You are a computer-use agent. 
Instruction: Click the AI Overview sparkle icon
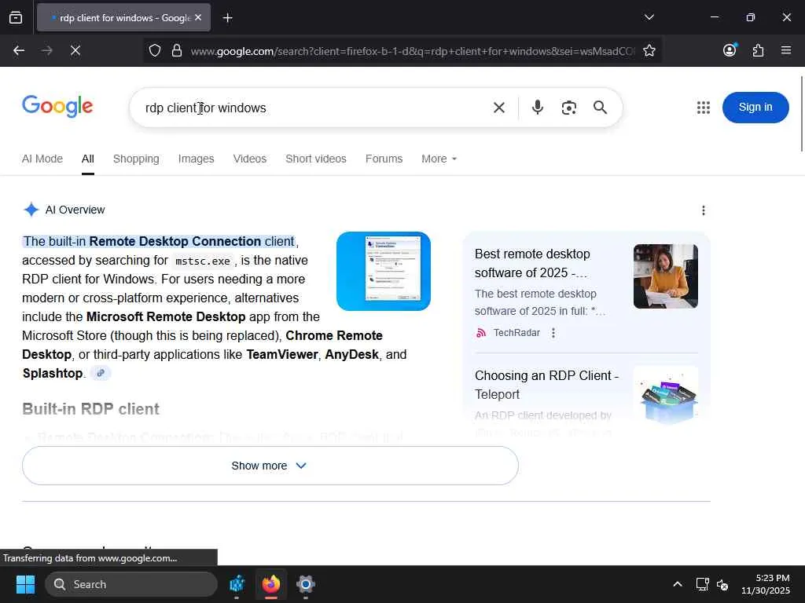coord(31,209)
